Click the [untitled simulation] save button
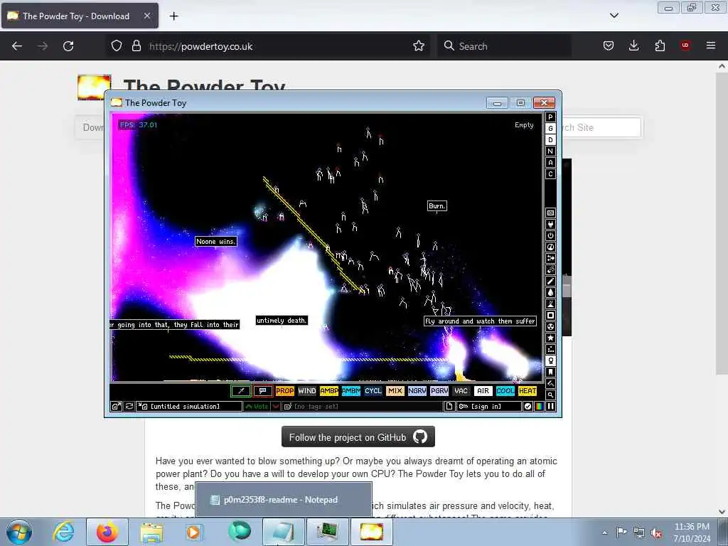The image size is (728, 546). 189,406
